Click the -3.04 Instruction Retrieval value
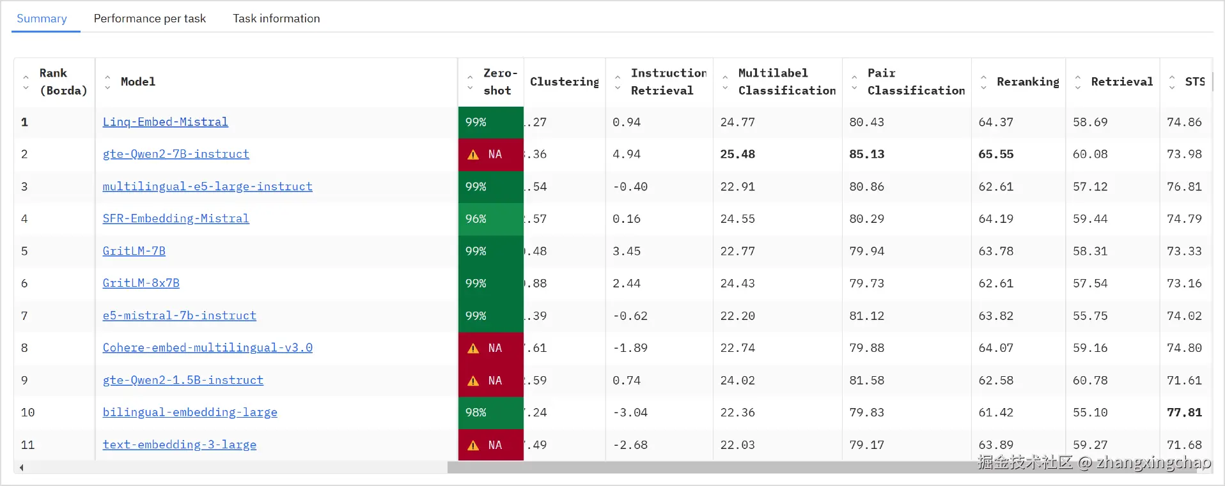The height and width of the screenshot is (486, 1225). [630, 412]
